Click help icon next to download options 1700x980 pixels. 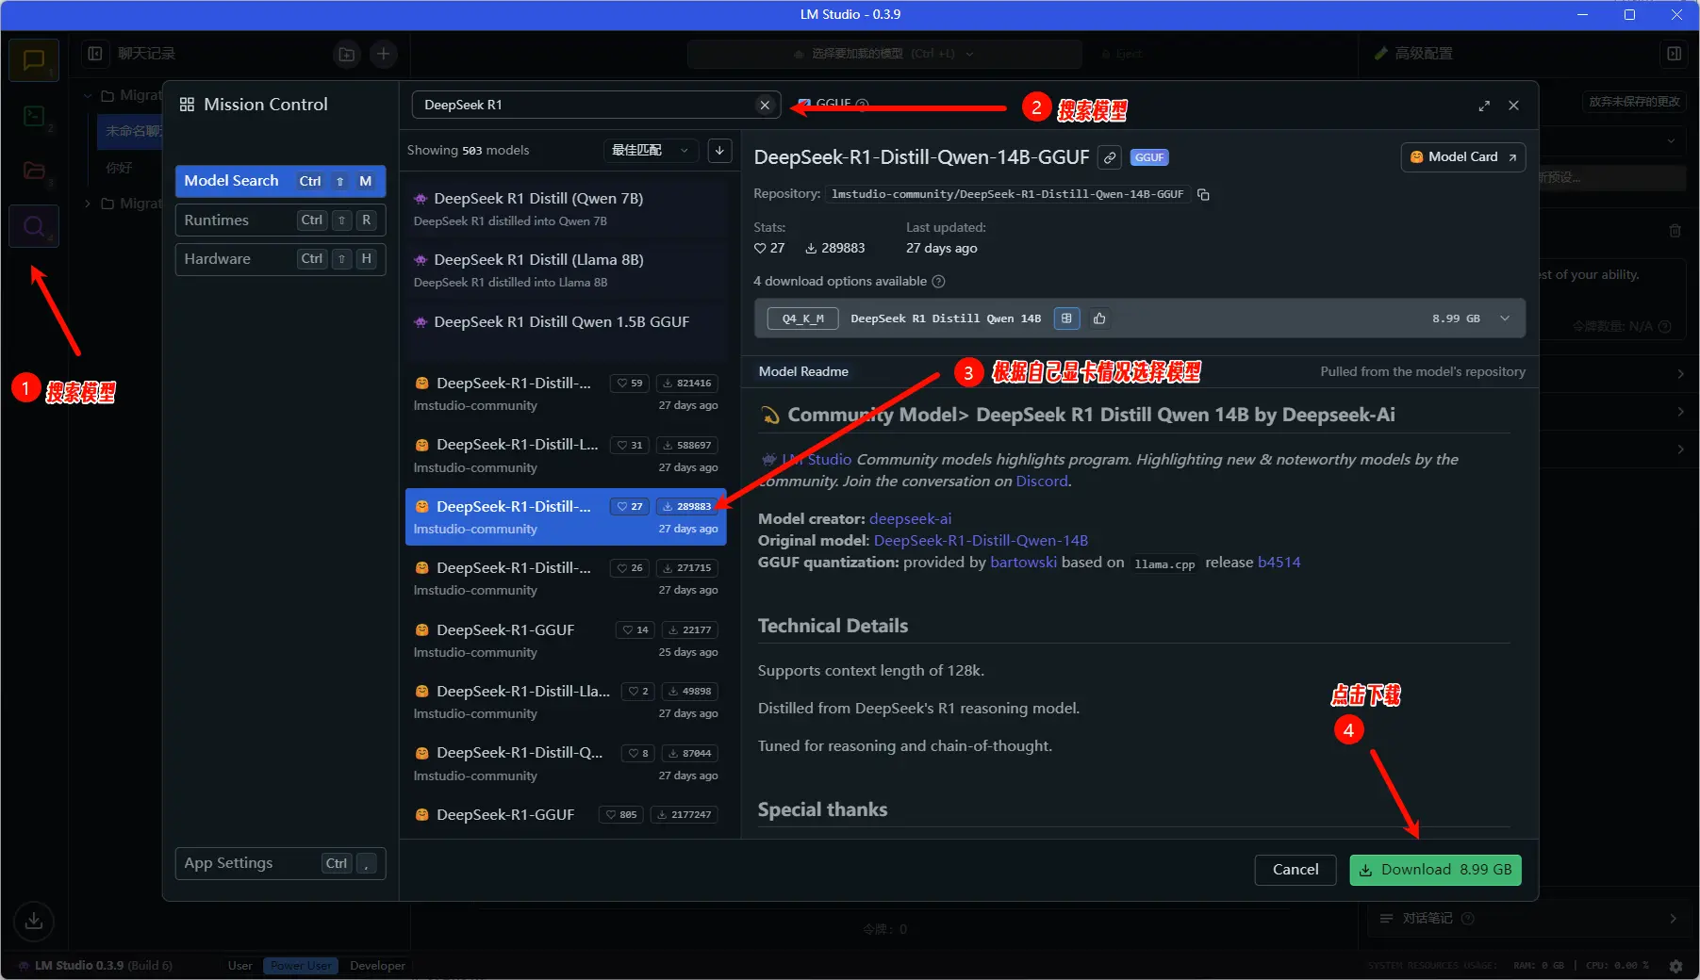coord(938,281)
